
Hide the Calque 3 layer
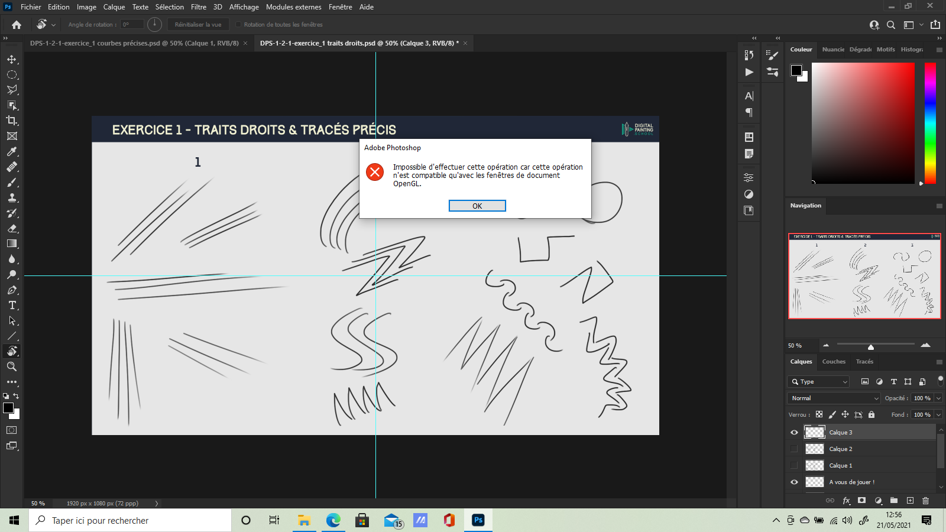[795, 432]
